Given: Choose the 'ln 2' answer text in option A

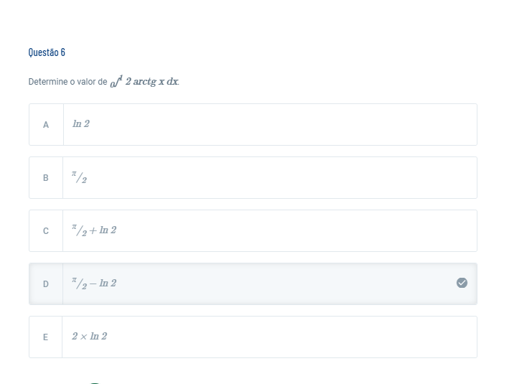Looking at the screenshot, I should 81,124.
